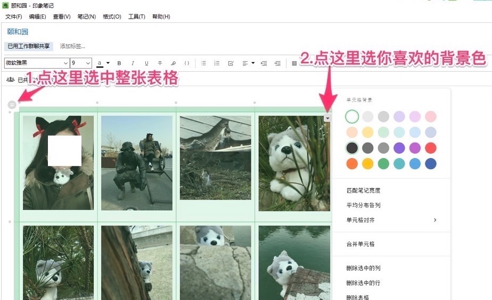
Task: Apply strikethrough formatting
Action: tap(160, 63)
